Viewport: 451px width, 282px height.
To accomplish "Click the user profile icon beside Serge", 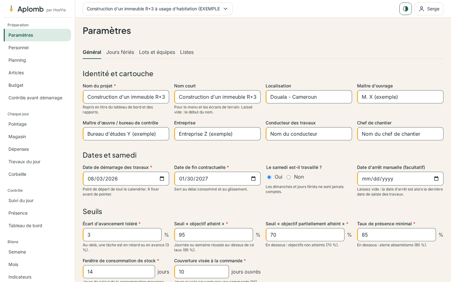I will pos(422,9).
